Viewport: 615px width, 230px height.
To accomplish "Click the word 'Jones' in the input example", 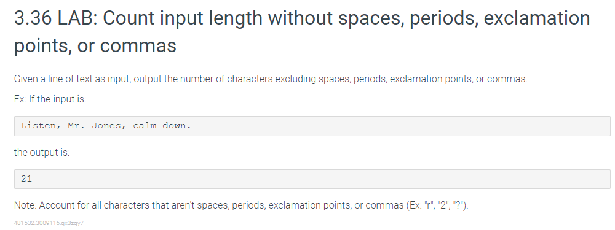I will point(106,126).
